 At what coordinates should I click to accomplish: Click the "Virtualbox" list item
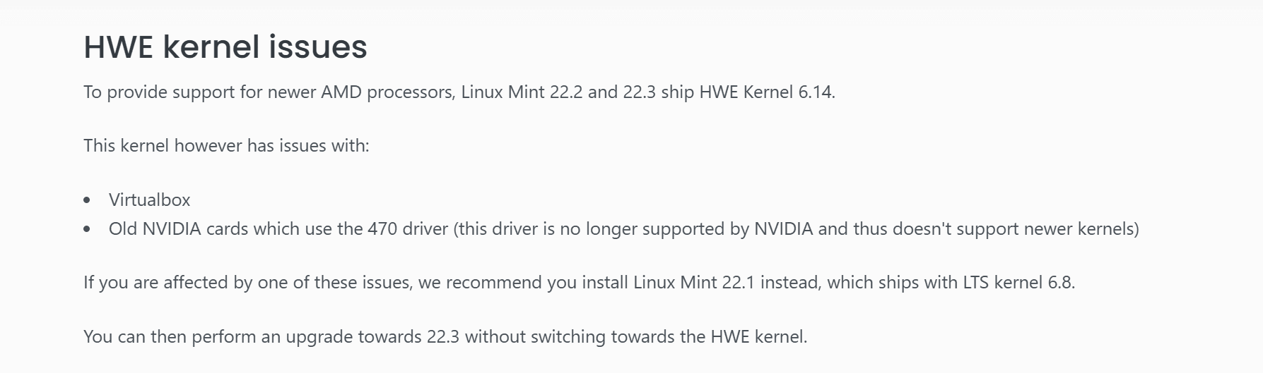149,200
